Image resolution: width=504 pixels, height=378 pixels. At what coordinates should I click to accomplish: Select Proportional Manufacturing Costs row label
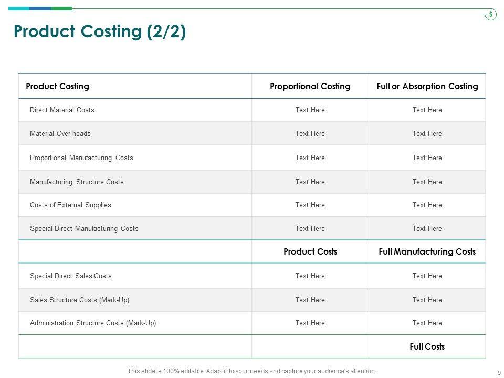[81, 158]
